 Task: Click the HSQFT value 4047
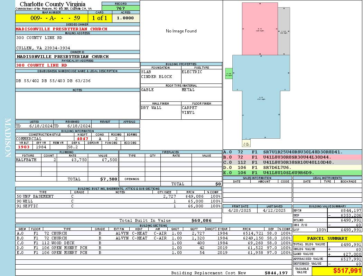83,139
